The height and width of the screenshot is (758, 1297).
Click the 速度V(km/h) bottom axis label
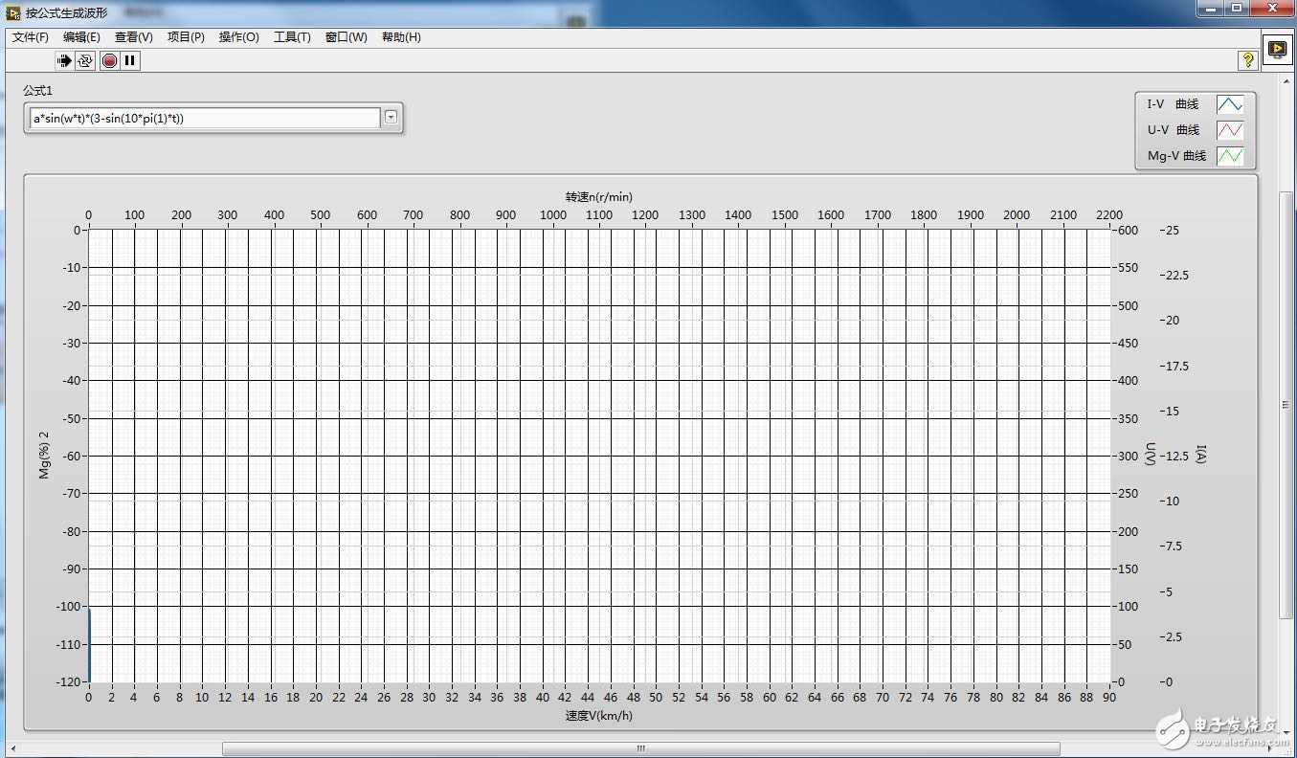point(598,716)
